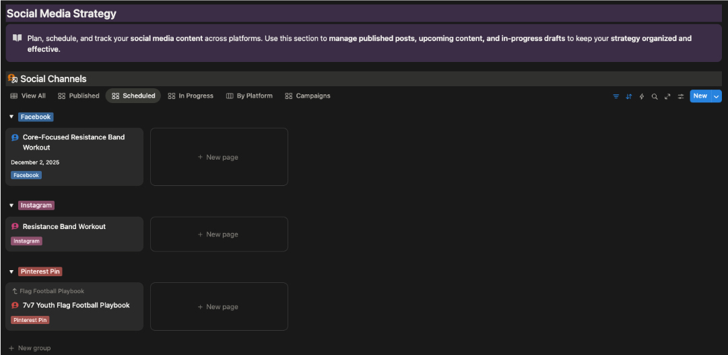Click the Flag Football Playbook parent link
The height and width of the screenshot is (355, 728).
click(x=51, y=292)
